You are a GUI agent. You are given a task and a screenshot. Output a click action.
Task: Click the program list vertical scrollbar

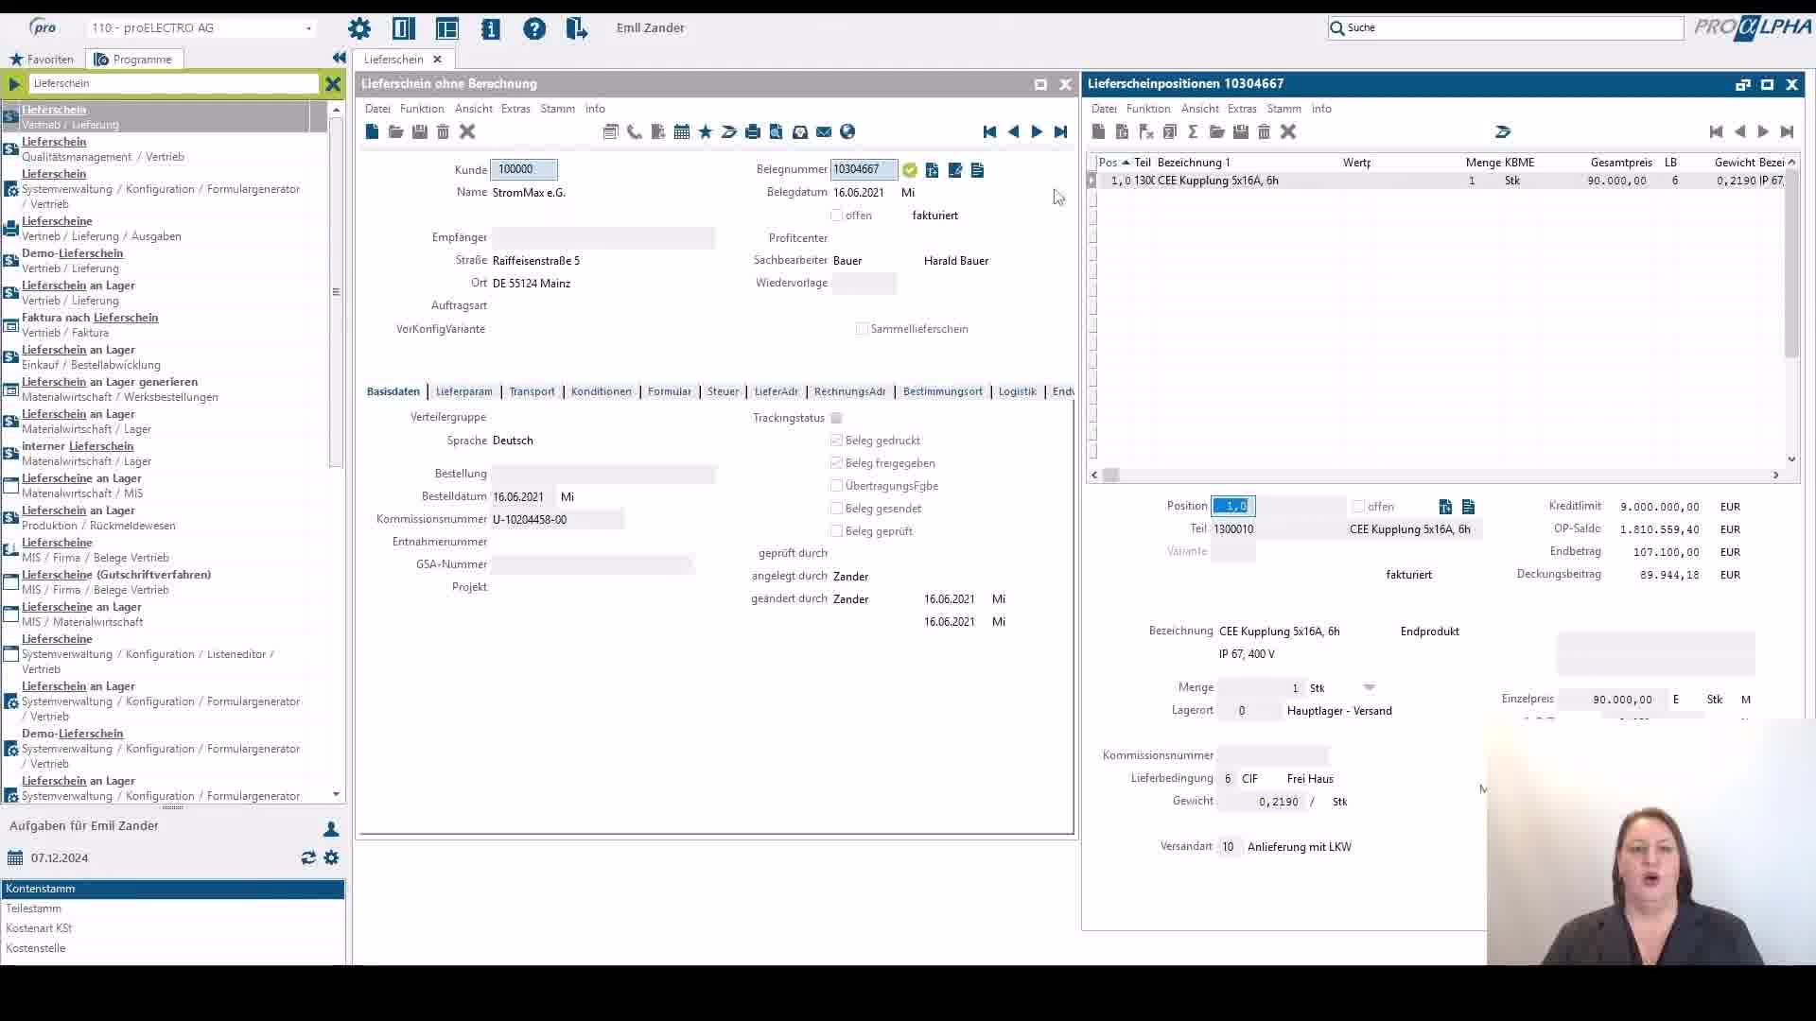(336, 293)
